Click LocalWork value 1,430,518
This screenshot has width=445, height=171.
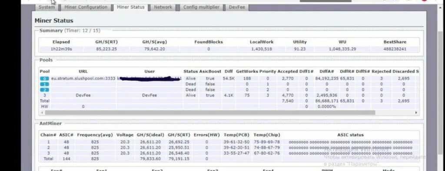tap(261, 49)
